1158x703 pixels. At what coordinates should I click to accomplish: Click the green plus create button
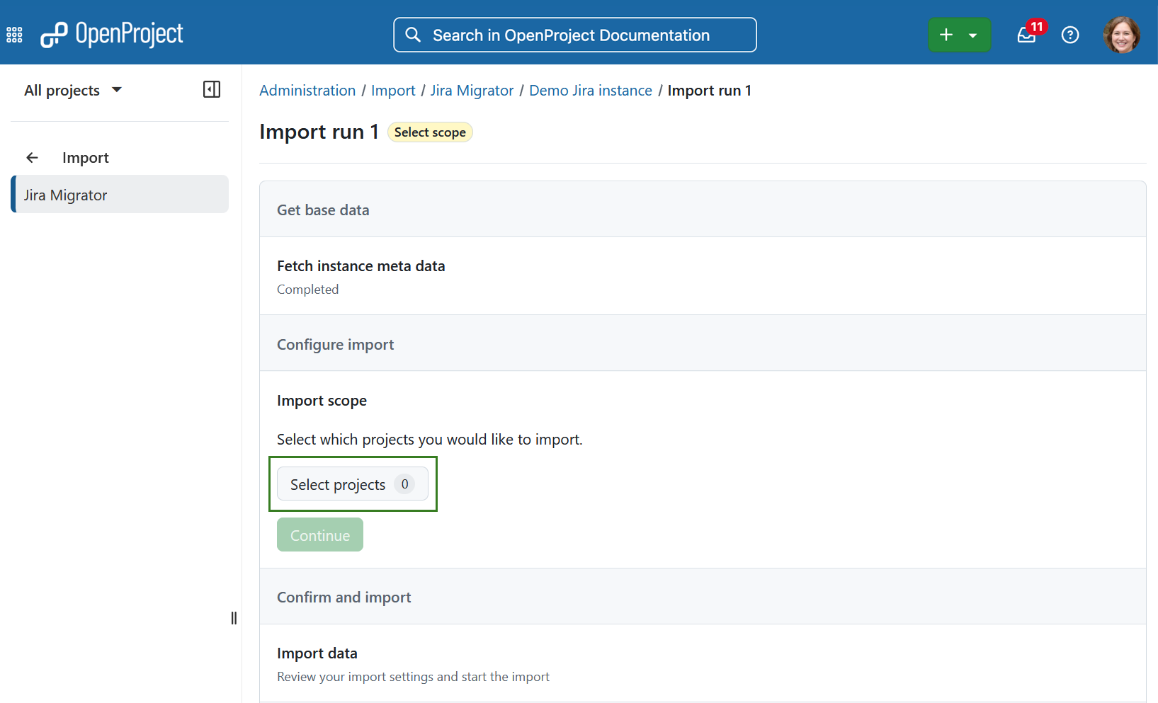[946, 35]
